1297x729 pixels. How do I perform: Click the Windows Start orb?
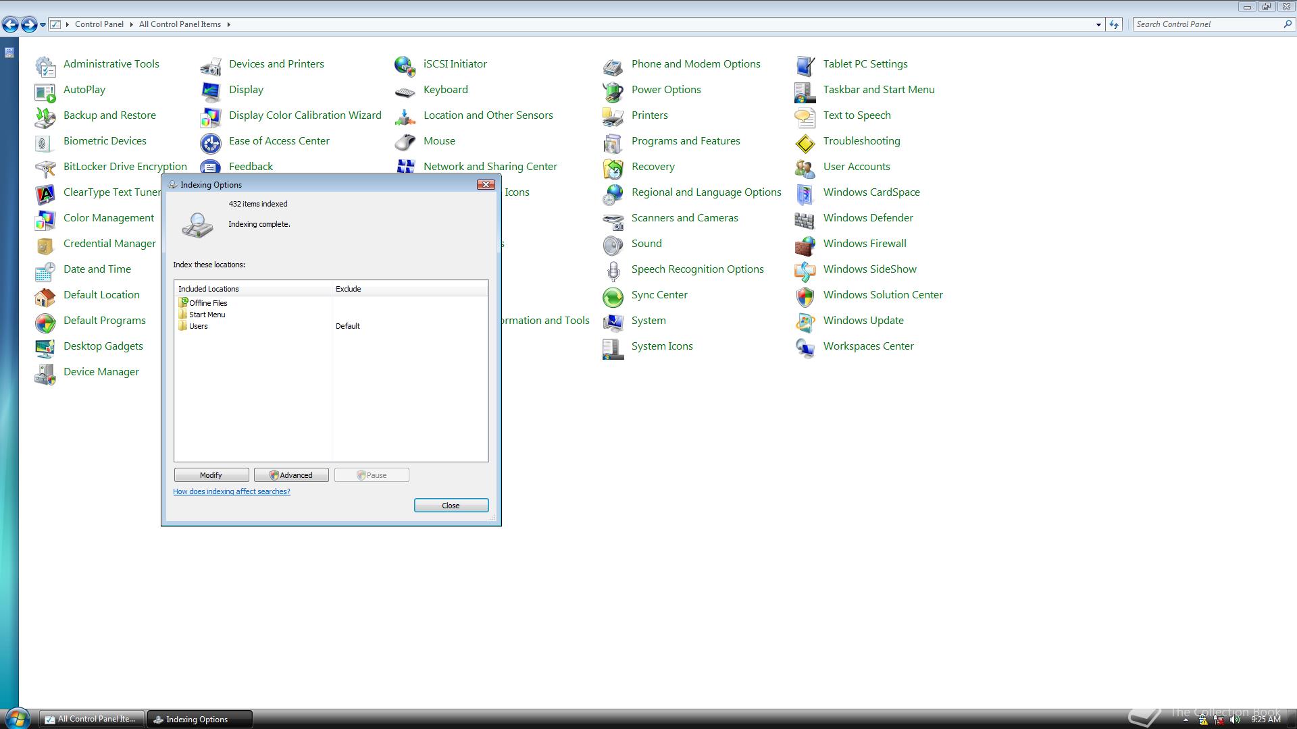tap(17, 718)
